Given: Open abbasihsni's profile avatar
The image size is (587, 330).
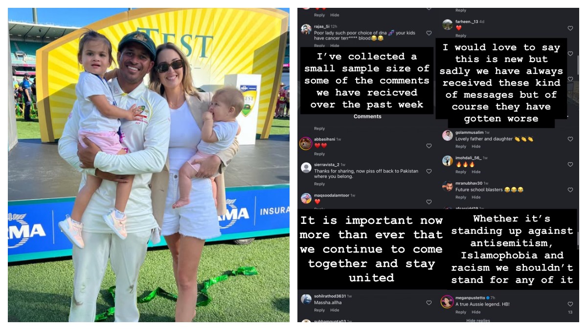Looking at the screenshot, I should [x=306, y=143].
